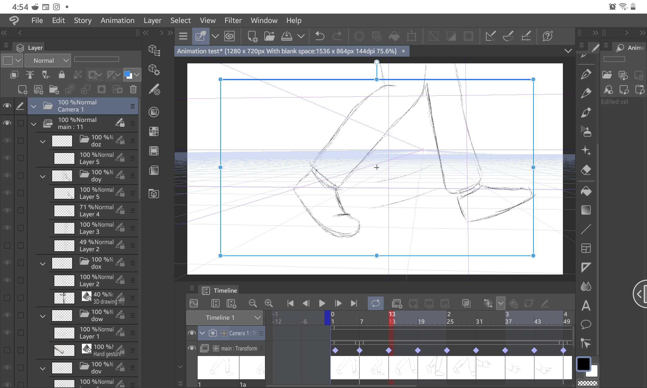
Task: Skip to the last frame
Action: pyautogui.click(x=354, y=303)
